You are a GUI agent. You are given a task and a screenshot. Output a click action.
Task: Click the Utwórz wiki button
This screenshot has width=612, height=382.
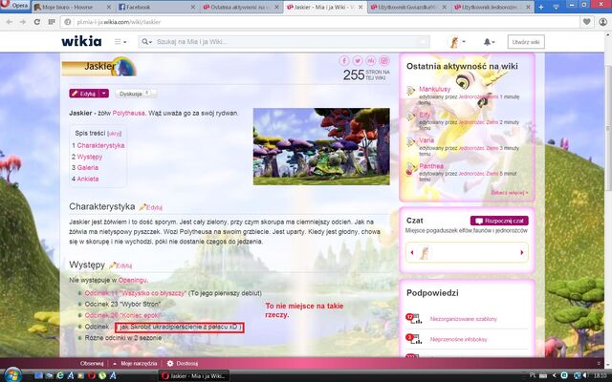pyautogui.click(x=525, y=42)
